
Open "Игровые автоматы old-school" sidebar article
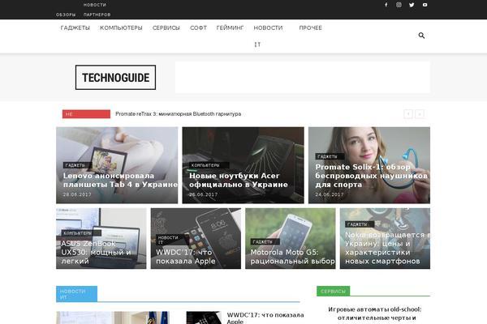pos(374,313)
